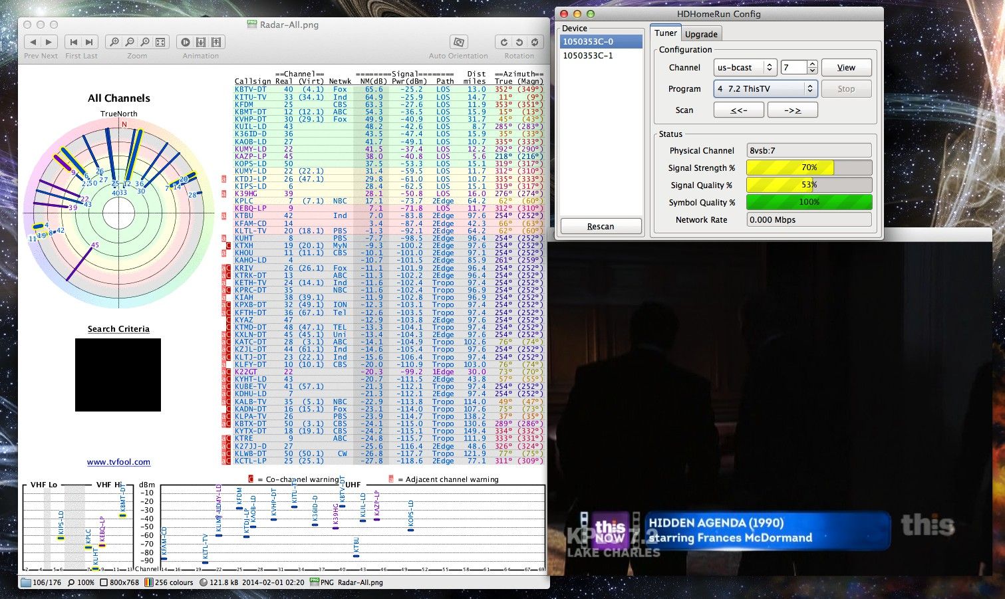This screenshot has width=1005, height=599.
Task: Click the Stop button
Action: [x=846, y=88]
